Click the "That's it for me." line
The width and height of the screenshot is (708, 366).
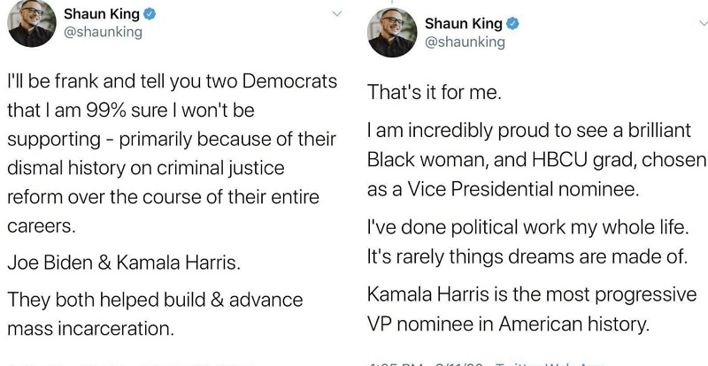click(x=435, y=93)
